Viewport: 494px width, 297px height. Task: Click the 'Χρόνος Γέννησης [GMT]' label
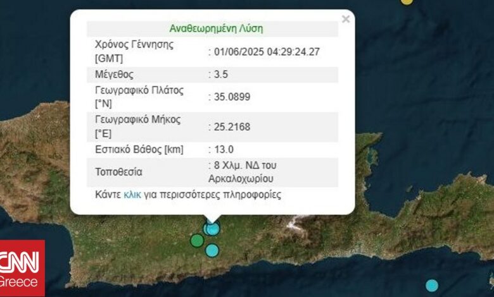tap(133, 51)
